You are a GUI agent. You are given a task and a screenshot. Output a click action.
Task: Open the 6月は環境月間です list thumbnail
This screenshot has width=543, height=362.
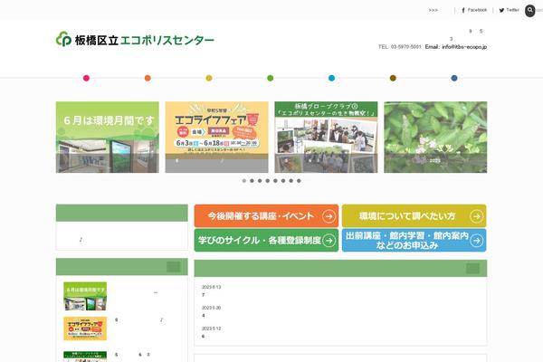85,296
